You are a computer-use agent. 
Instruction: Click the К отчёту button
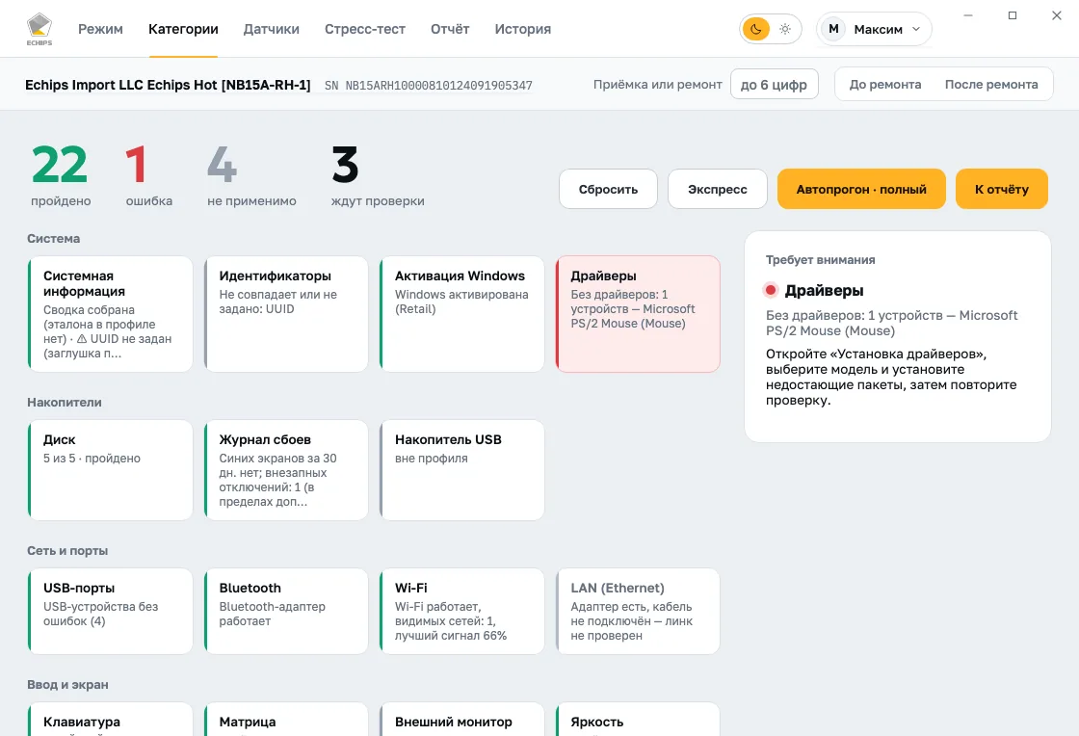point(1001,189)
